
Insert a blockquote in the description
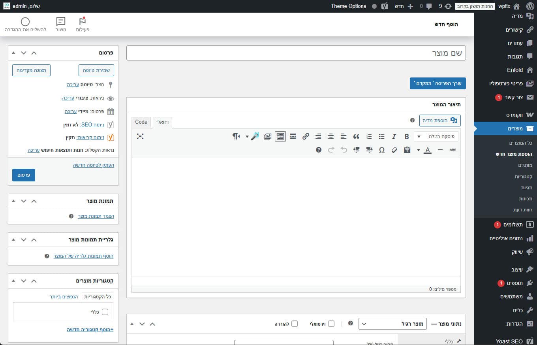(x=356, y=137)
